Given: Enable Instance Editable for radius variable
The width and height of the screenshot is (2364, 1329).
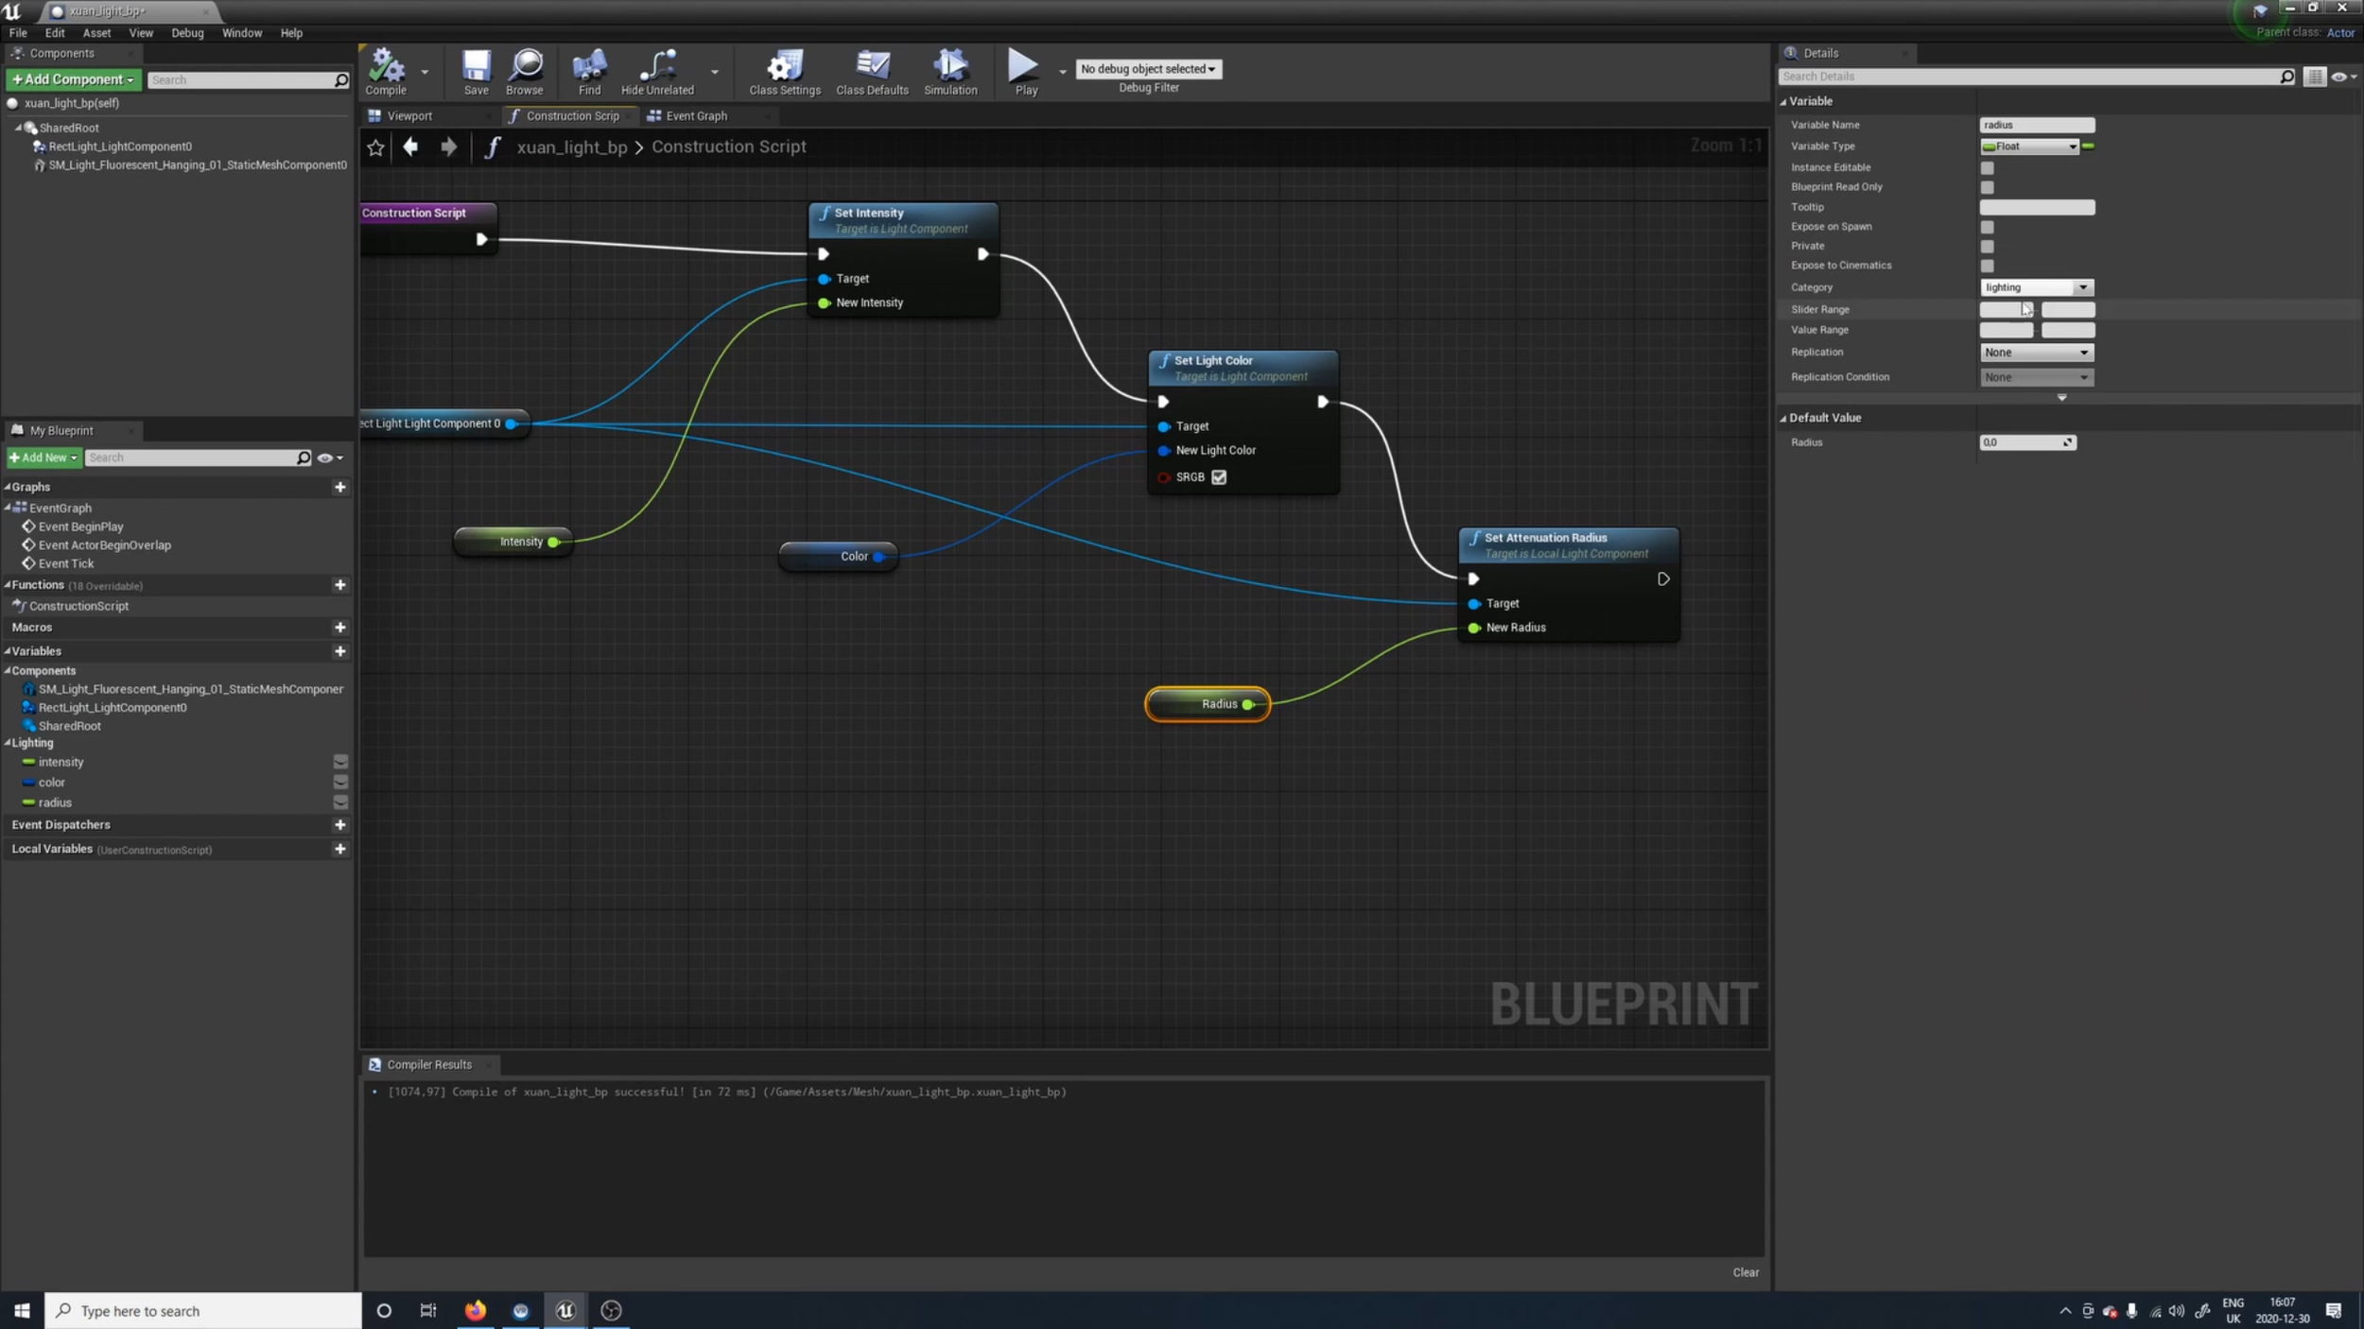Looking at the screenshot, I should (x=1988, y=167).
